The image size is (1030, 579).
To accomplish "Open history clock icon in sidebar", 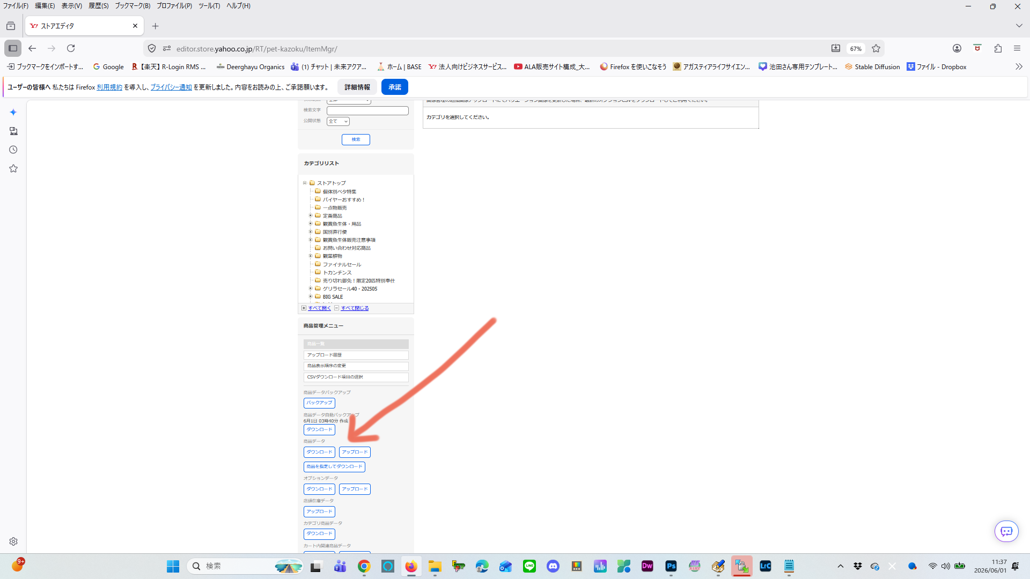I will 13,150.
